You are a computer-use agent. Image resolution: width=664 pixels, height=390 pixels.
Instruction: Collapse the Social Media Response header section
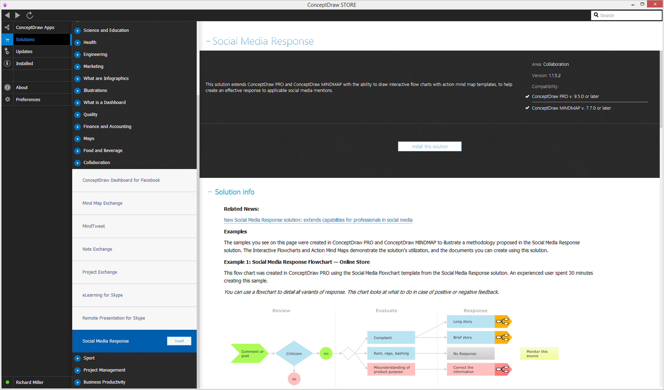tap(208, 42)
